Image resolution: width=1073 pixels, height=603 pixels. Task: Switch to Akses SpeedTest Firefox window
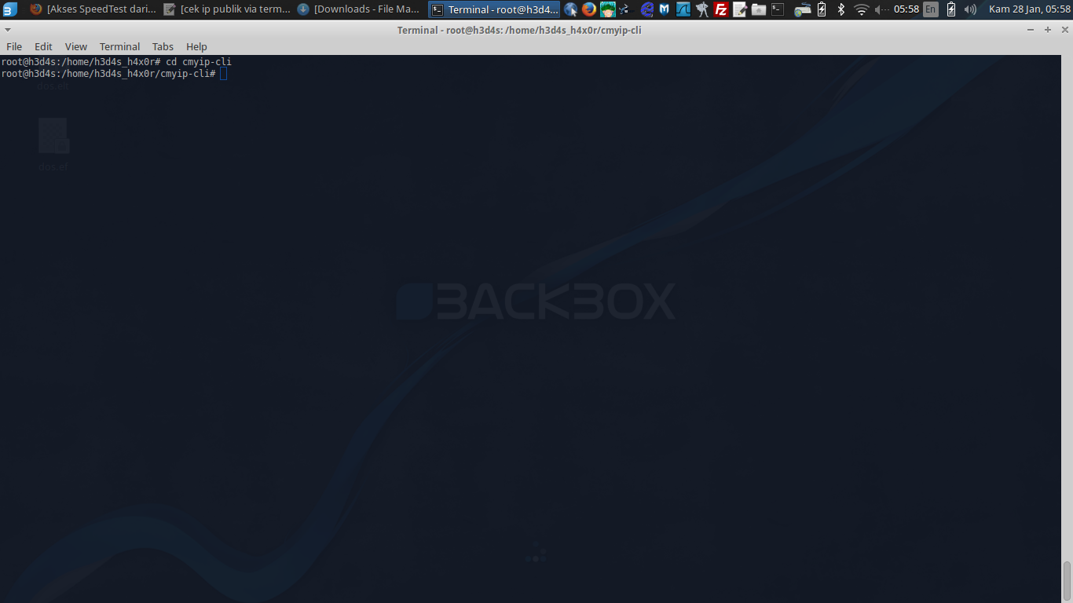click(x=93, y=9)
